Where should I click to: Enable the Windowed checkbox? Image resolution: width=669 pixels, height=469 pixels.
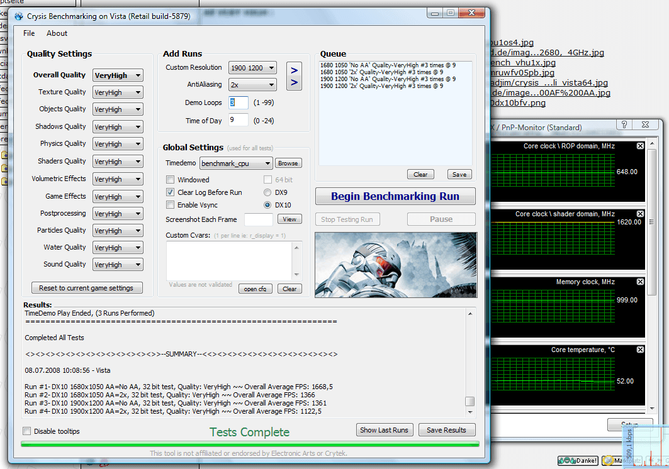(170, 180)
